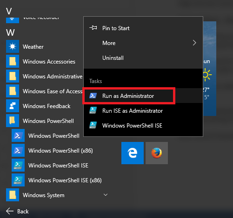This screenshot has width=233, height=218.
Task: Open the Windows Accessories label
Action: pyautogui.click(x=49, y=62)
